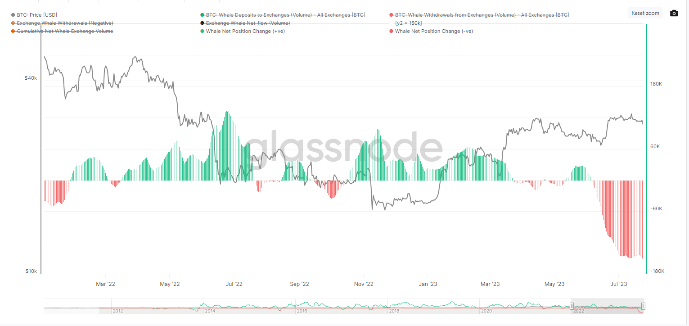Click 2020 in the navigator timeline
Viewport: 689px width, 326px height.
click(x=486, y=311)
